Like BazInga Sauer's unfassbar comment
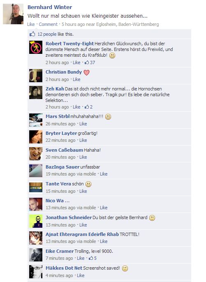206x282 pixels. (x=104, y=174)
